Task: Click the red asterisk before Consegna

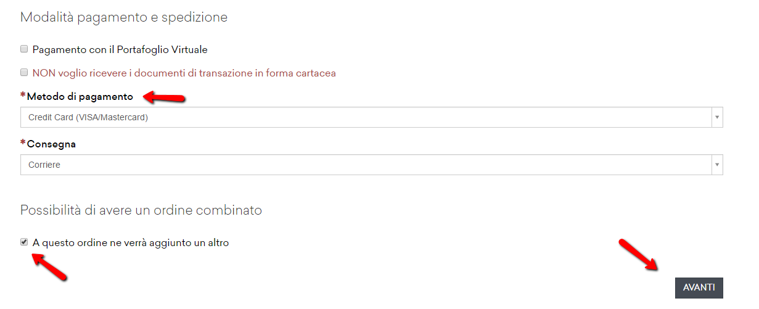Action: [23, 144]
